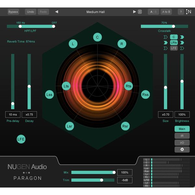Click the x0.70 size value field
Viewport: 195px width, 195px height.
click(165, 114)
